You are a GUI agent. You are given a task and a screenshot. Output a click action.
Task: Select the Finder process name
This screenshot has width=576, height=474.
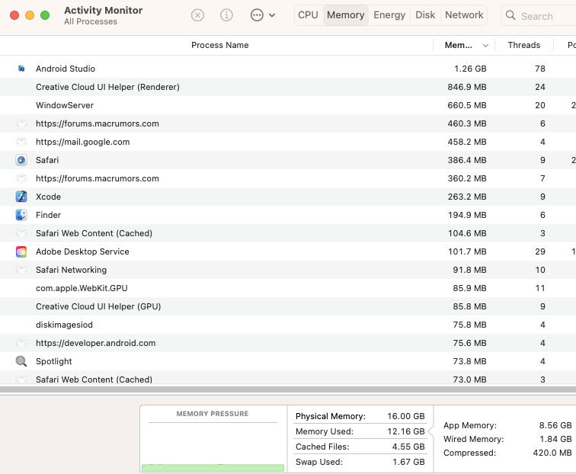(48, 215)
